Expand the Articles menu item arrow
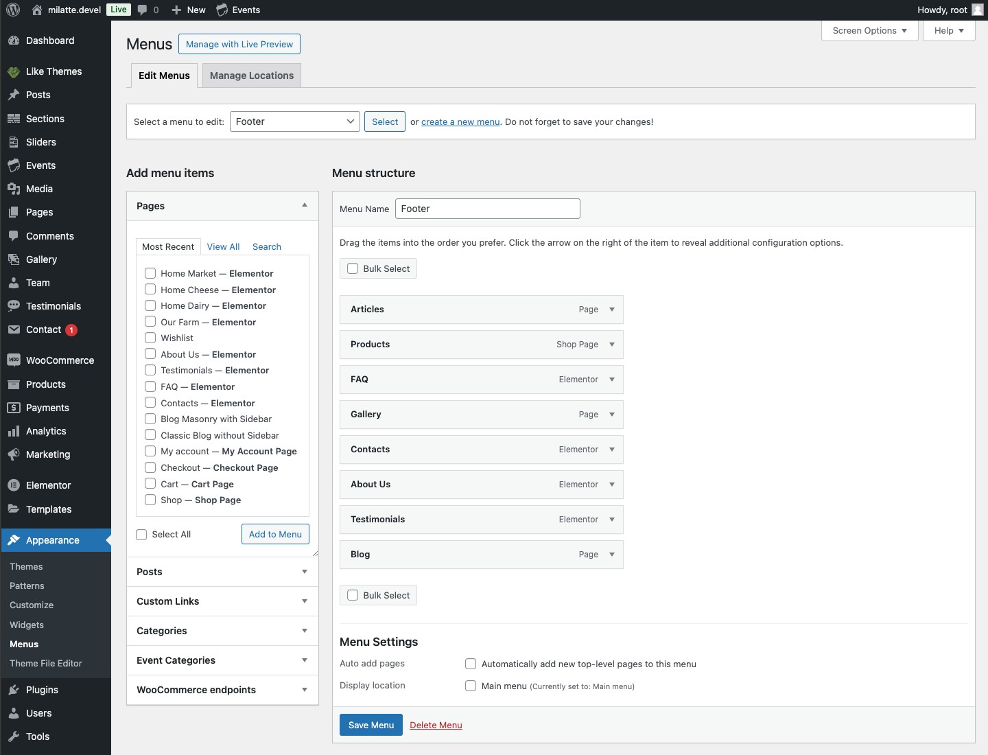The image size is (988, 755). [x=612, y=310]
